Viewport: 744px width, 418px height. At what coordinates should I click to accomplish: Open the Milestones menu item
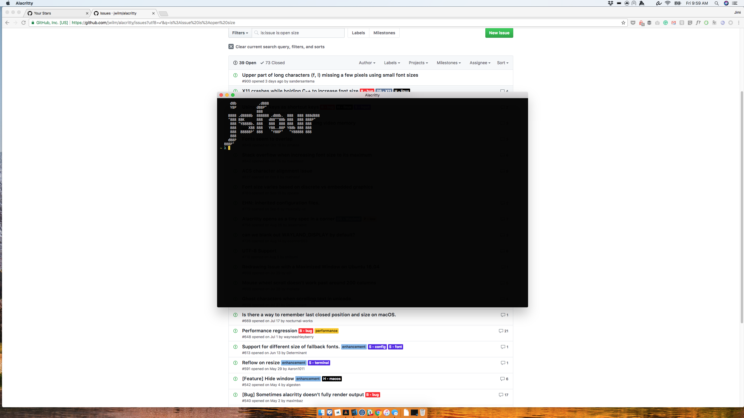click(384, 33)
